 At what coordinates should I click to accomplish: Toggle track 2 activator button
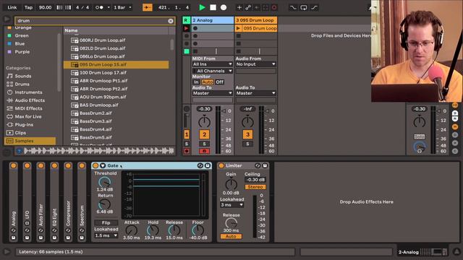pos(204,134)
